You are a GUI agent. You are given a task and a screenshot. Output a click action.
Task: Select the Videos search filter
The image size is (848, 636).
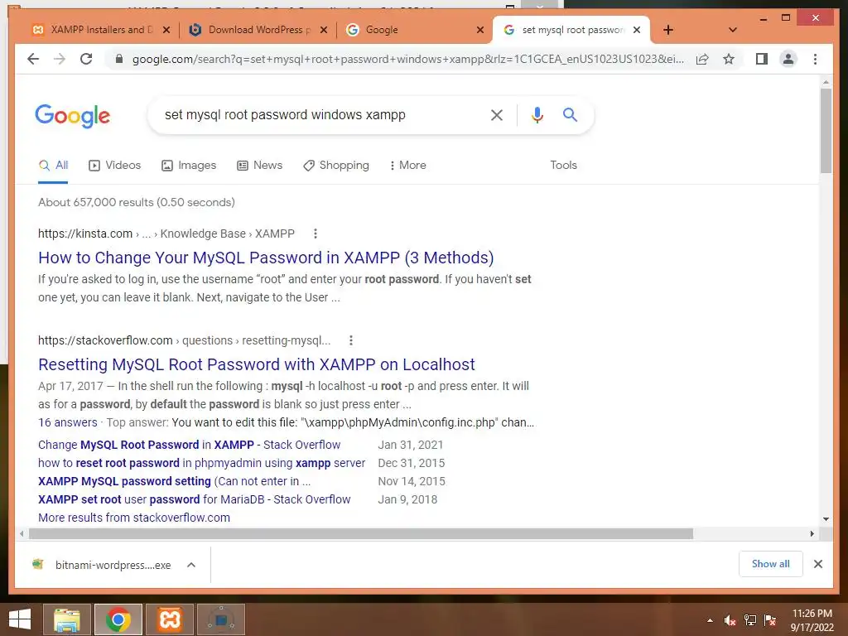pos(114,165)
